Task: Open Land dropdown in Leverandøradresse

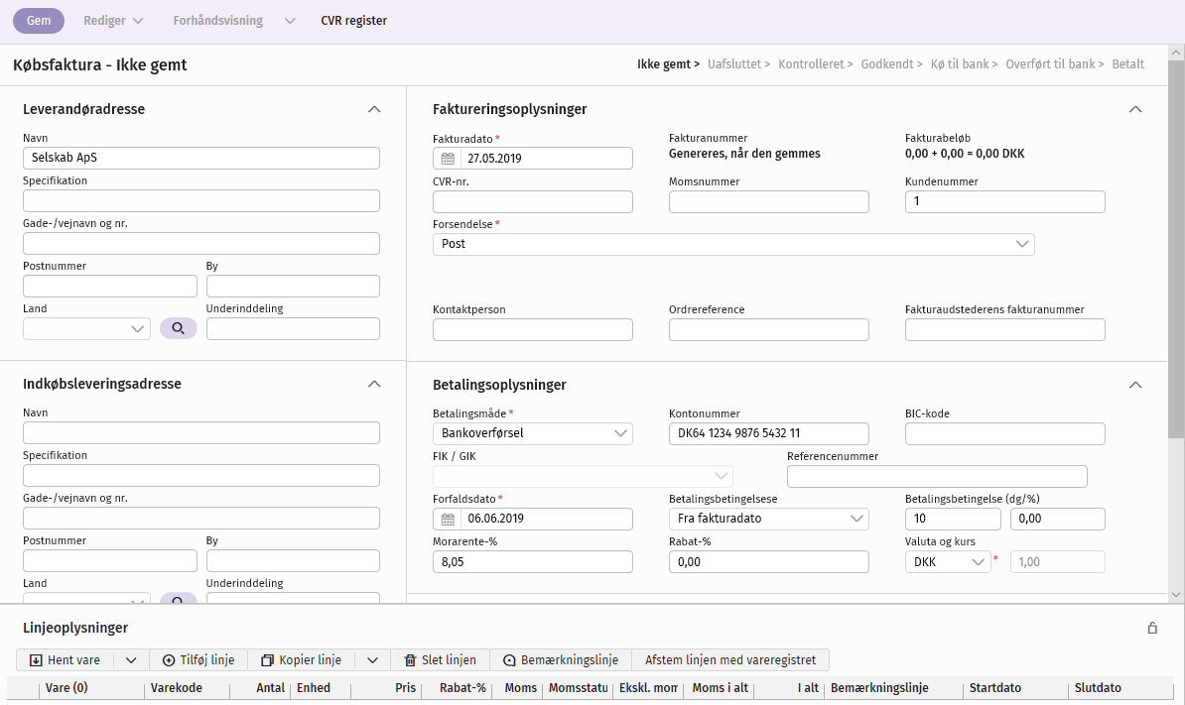Action: (87, 329)
